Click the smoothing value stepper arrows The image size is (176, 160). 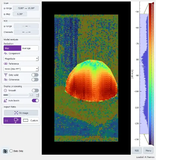37,95
